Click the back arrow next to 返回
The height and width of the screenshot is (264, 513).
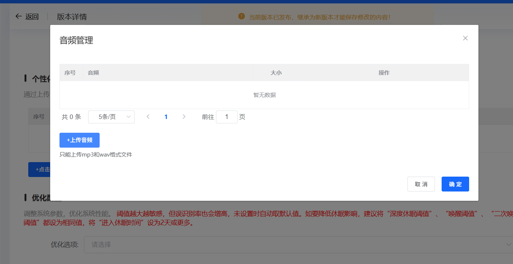pyautogui.click(x=19, y=16)
